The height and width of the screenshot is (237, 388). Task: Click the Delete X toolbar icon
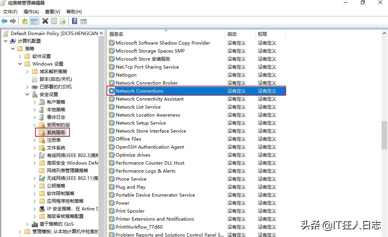click(x=45, y=21)
